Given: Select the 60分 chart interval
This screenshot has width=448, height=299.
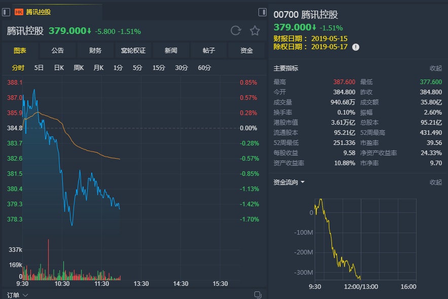Looking at the screenshot, I should 204,67.
